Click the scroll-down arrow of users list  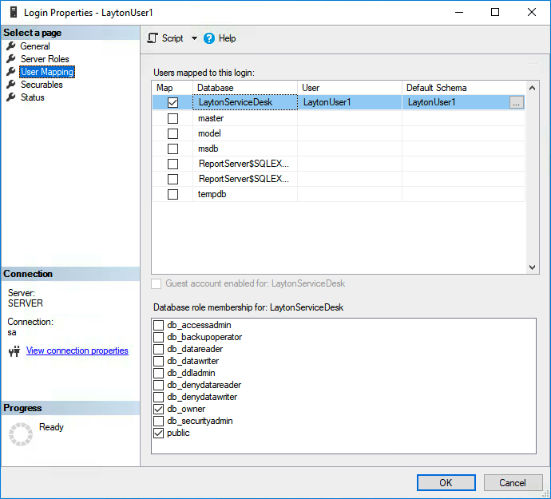pyautogui.click(x=532, y=267)
